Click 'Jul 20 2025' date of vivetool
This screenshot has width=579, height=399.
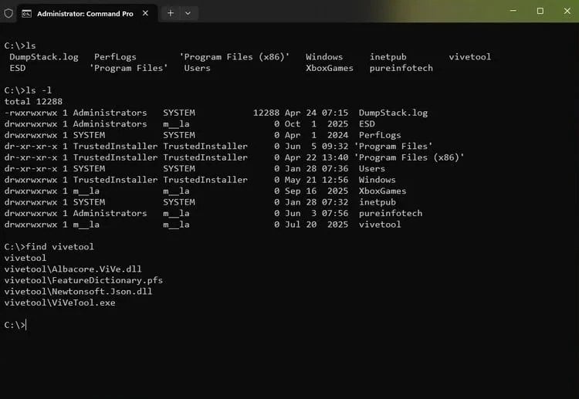point(317,225)
